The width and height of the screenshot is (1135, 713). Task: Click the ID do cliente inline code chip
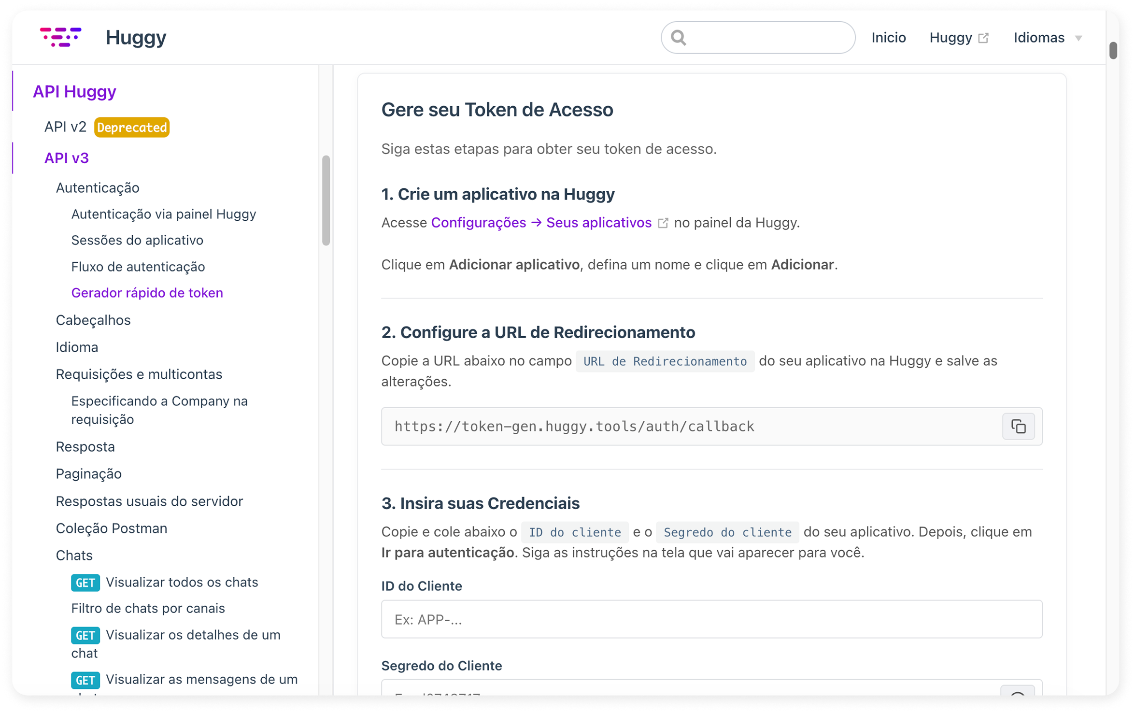[x=575, y=532]
